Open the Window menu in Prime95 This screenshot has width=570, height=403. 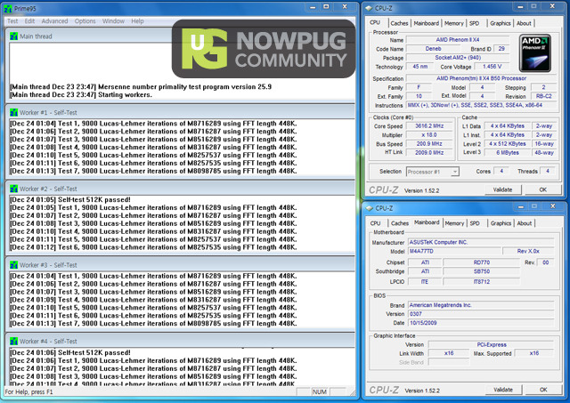[x=113, y=21]
